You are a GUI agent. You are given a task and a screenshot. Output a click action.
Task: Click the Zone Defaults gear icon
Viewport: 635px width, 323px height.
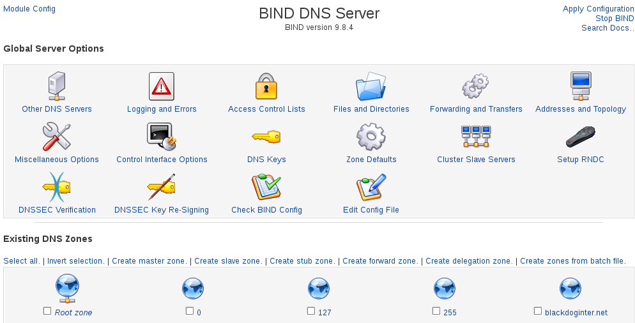pyautogui.click(x=371, y=137)
